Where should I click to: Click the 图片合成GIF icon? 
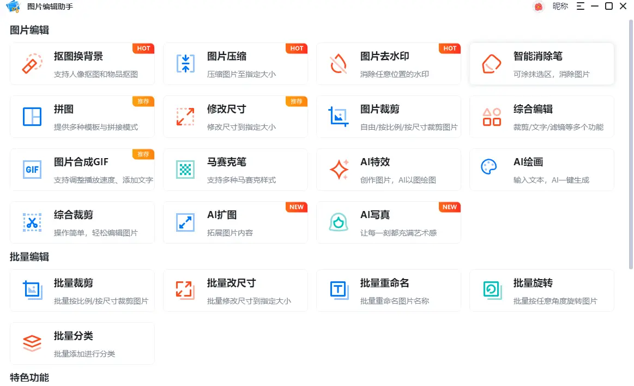tap(32, 170)
